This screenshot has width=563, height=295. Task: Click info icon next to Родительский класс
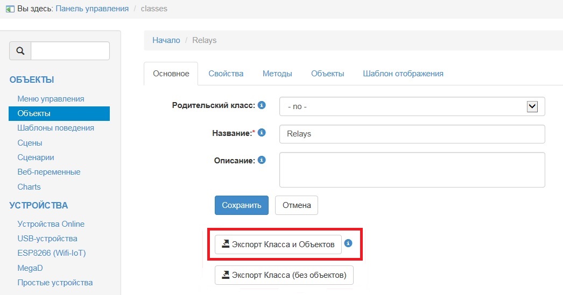pos(262,105)
